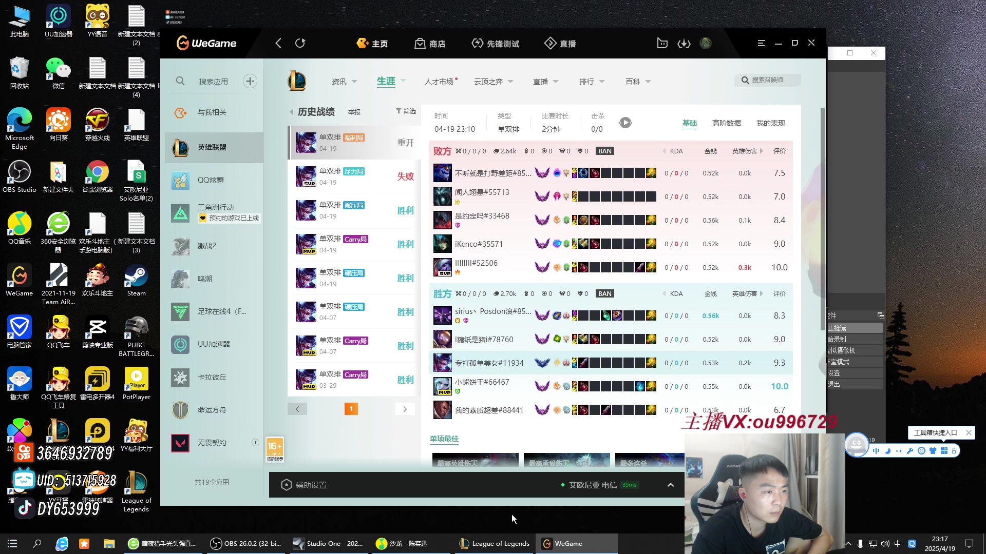
Task: Open 人才市场 menu item
Action: click(440, 82)
